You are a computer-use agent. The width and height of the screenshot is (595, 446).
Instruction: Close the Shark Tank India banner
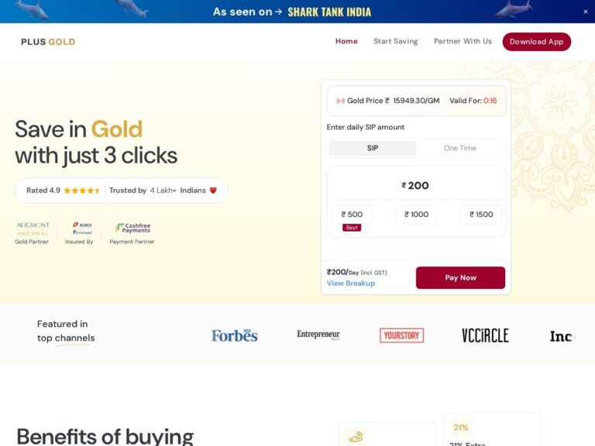(x=585, y=12)
